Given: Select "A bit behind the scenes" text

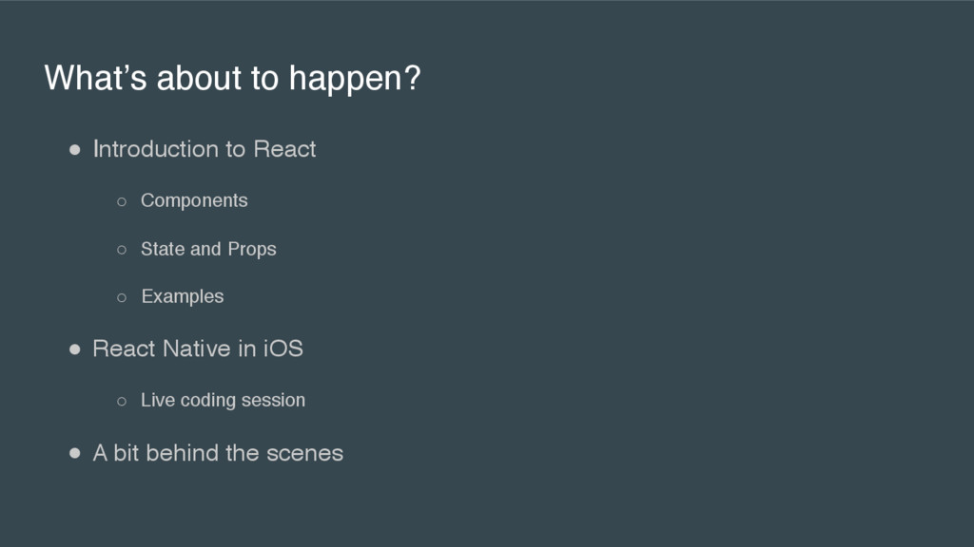Looking at the screenshot, I should click(x=218, y=453).
